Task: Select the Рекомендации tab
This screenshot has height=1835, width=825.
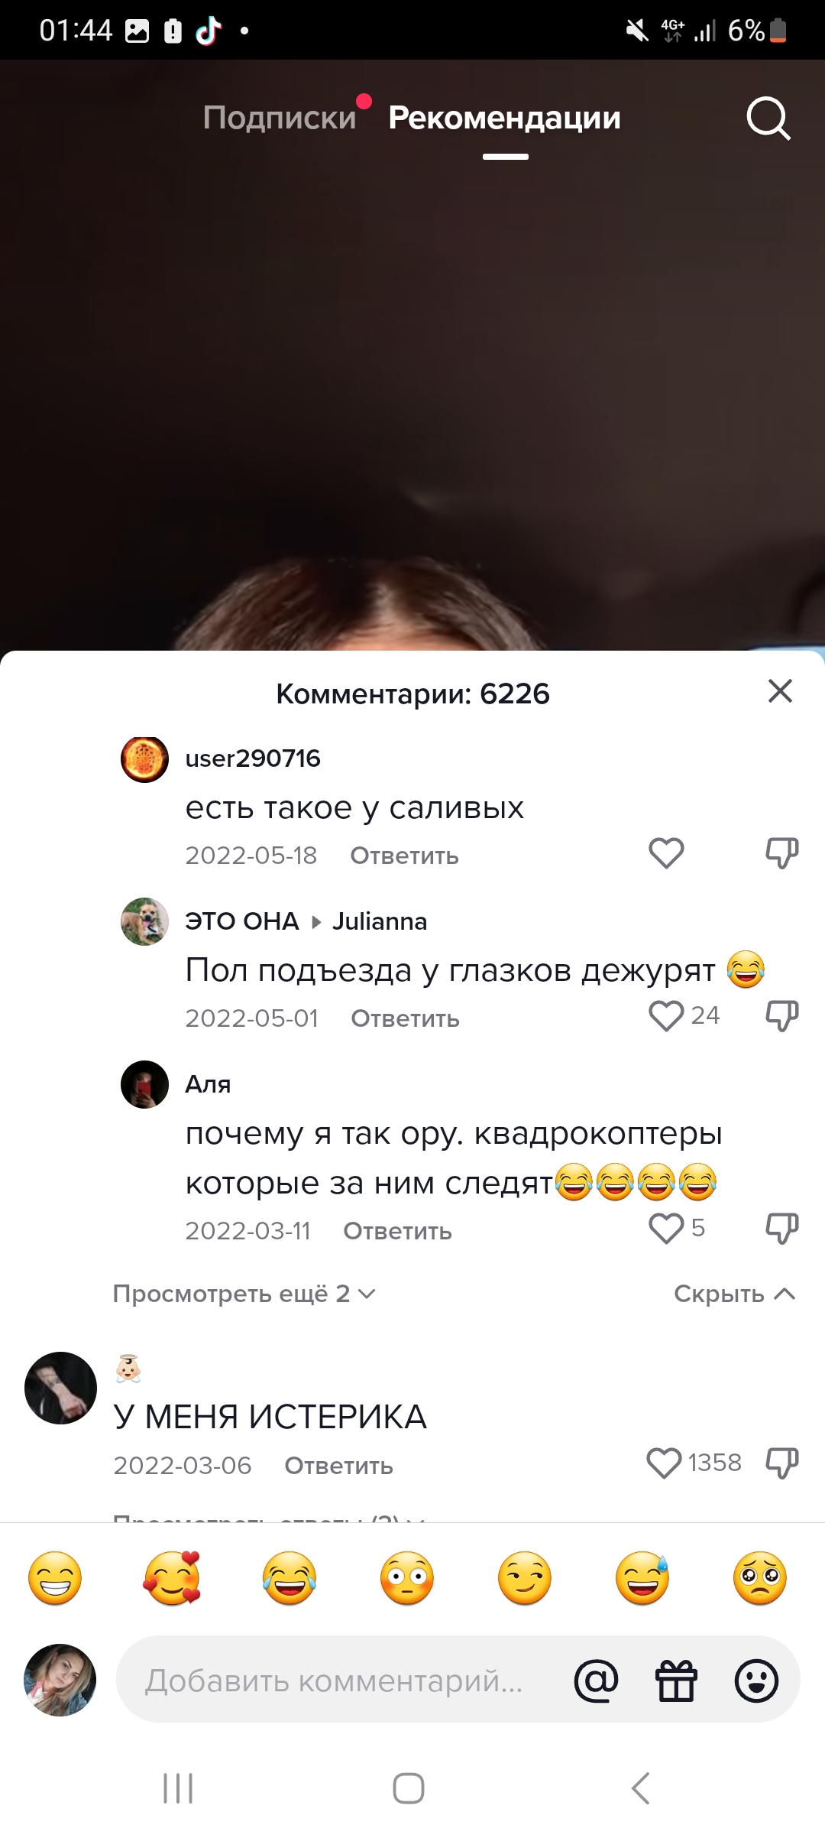Action: tap(504, 118)
